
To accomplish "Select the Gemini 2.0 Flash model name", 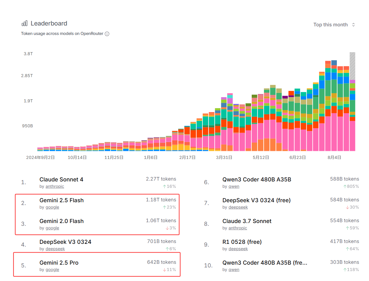I will pos(62,221).
